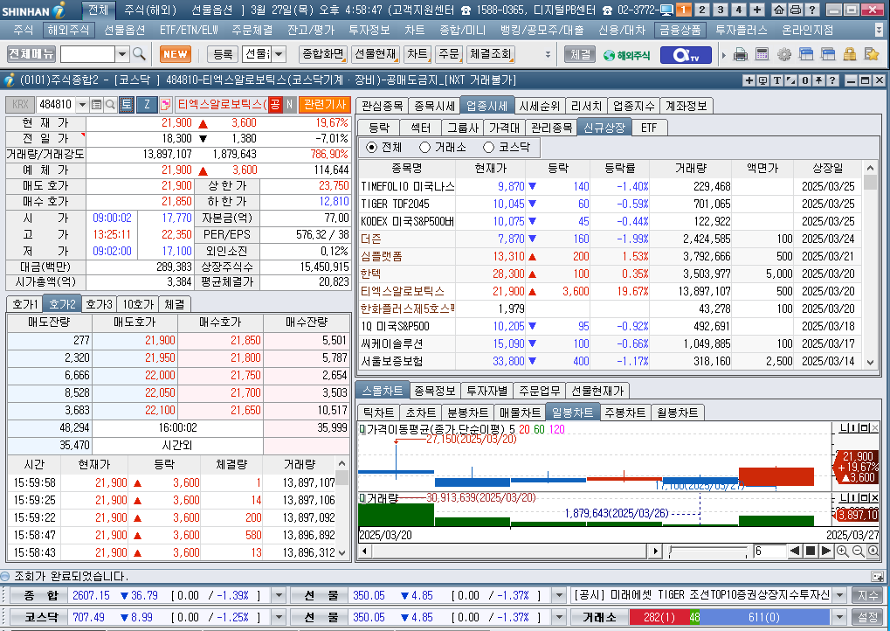Click the 해외주식 globe icon
Viewport: 890px width, 631px height.
coord(626,55)
